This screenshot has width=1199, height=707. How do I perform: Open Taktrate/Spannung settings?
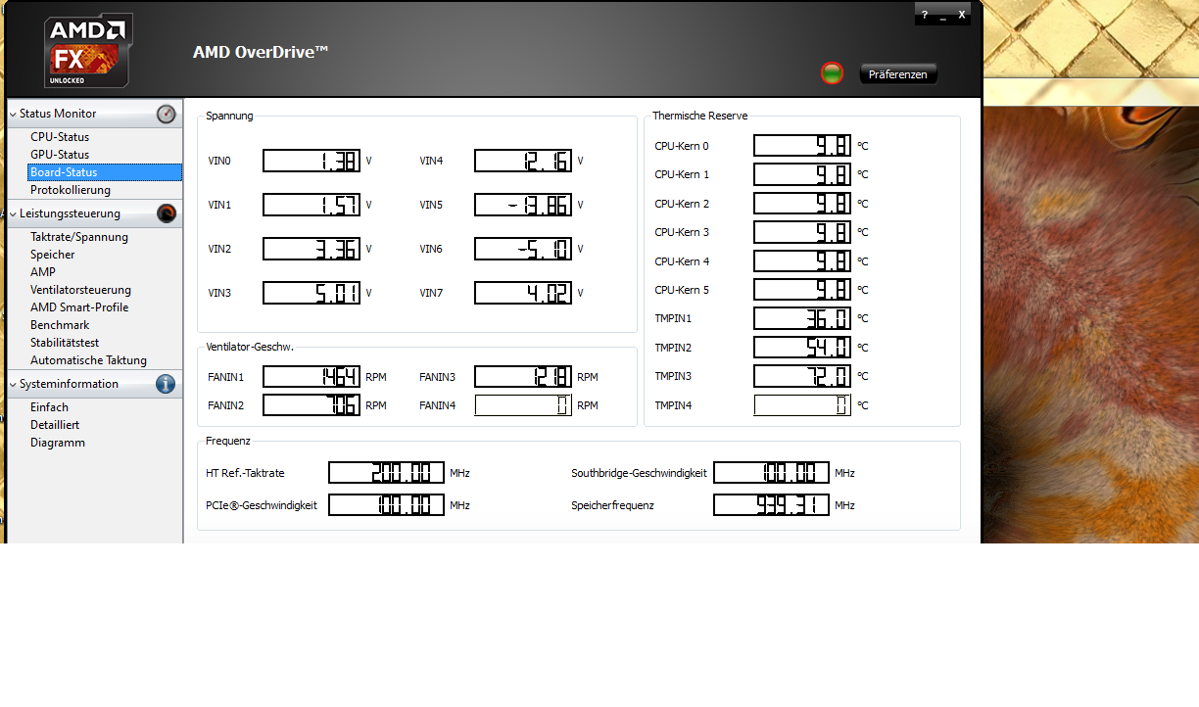click(x=79, y=237)
